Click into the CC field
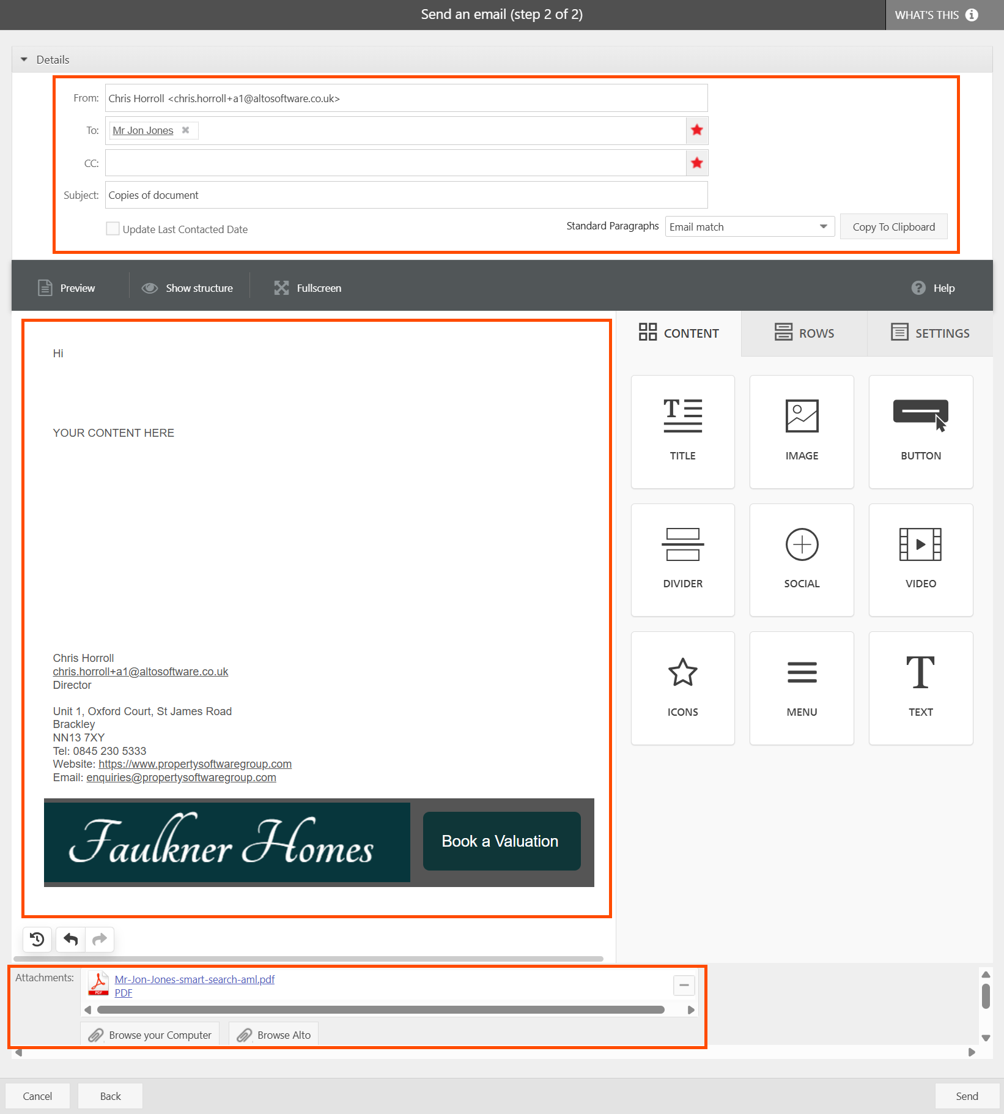 click(395, 163)
